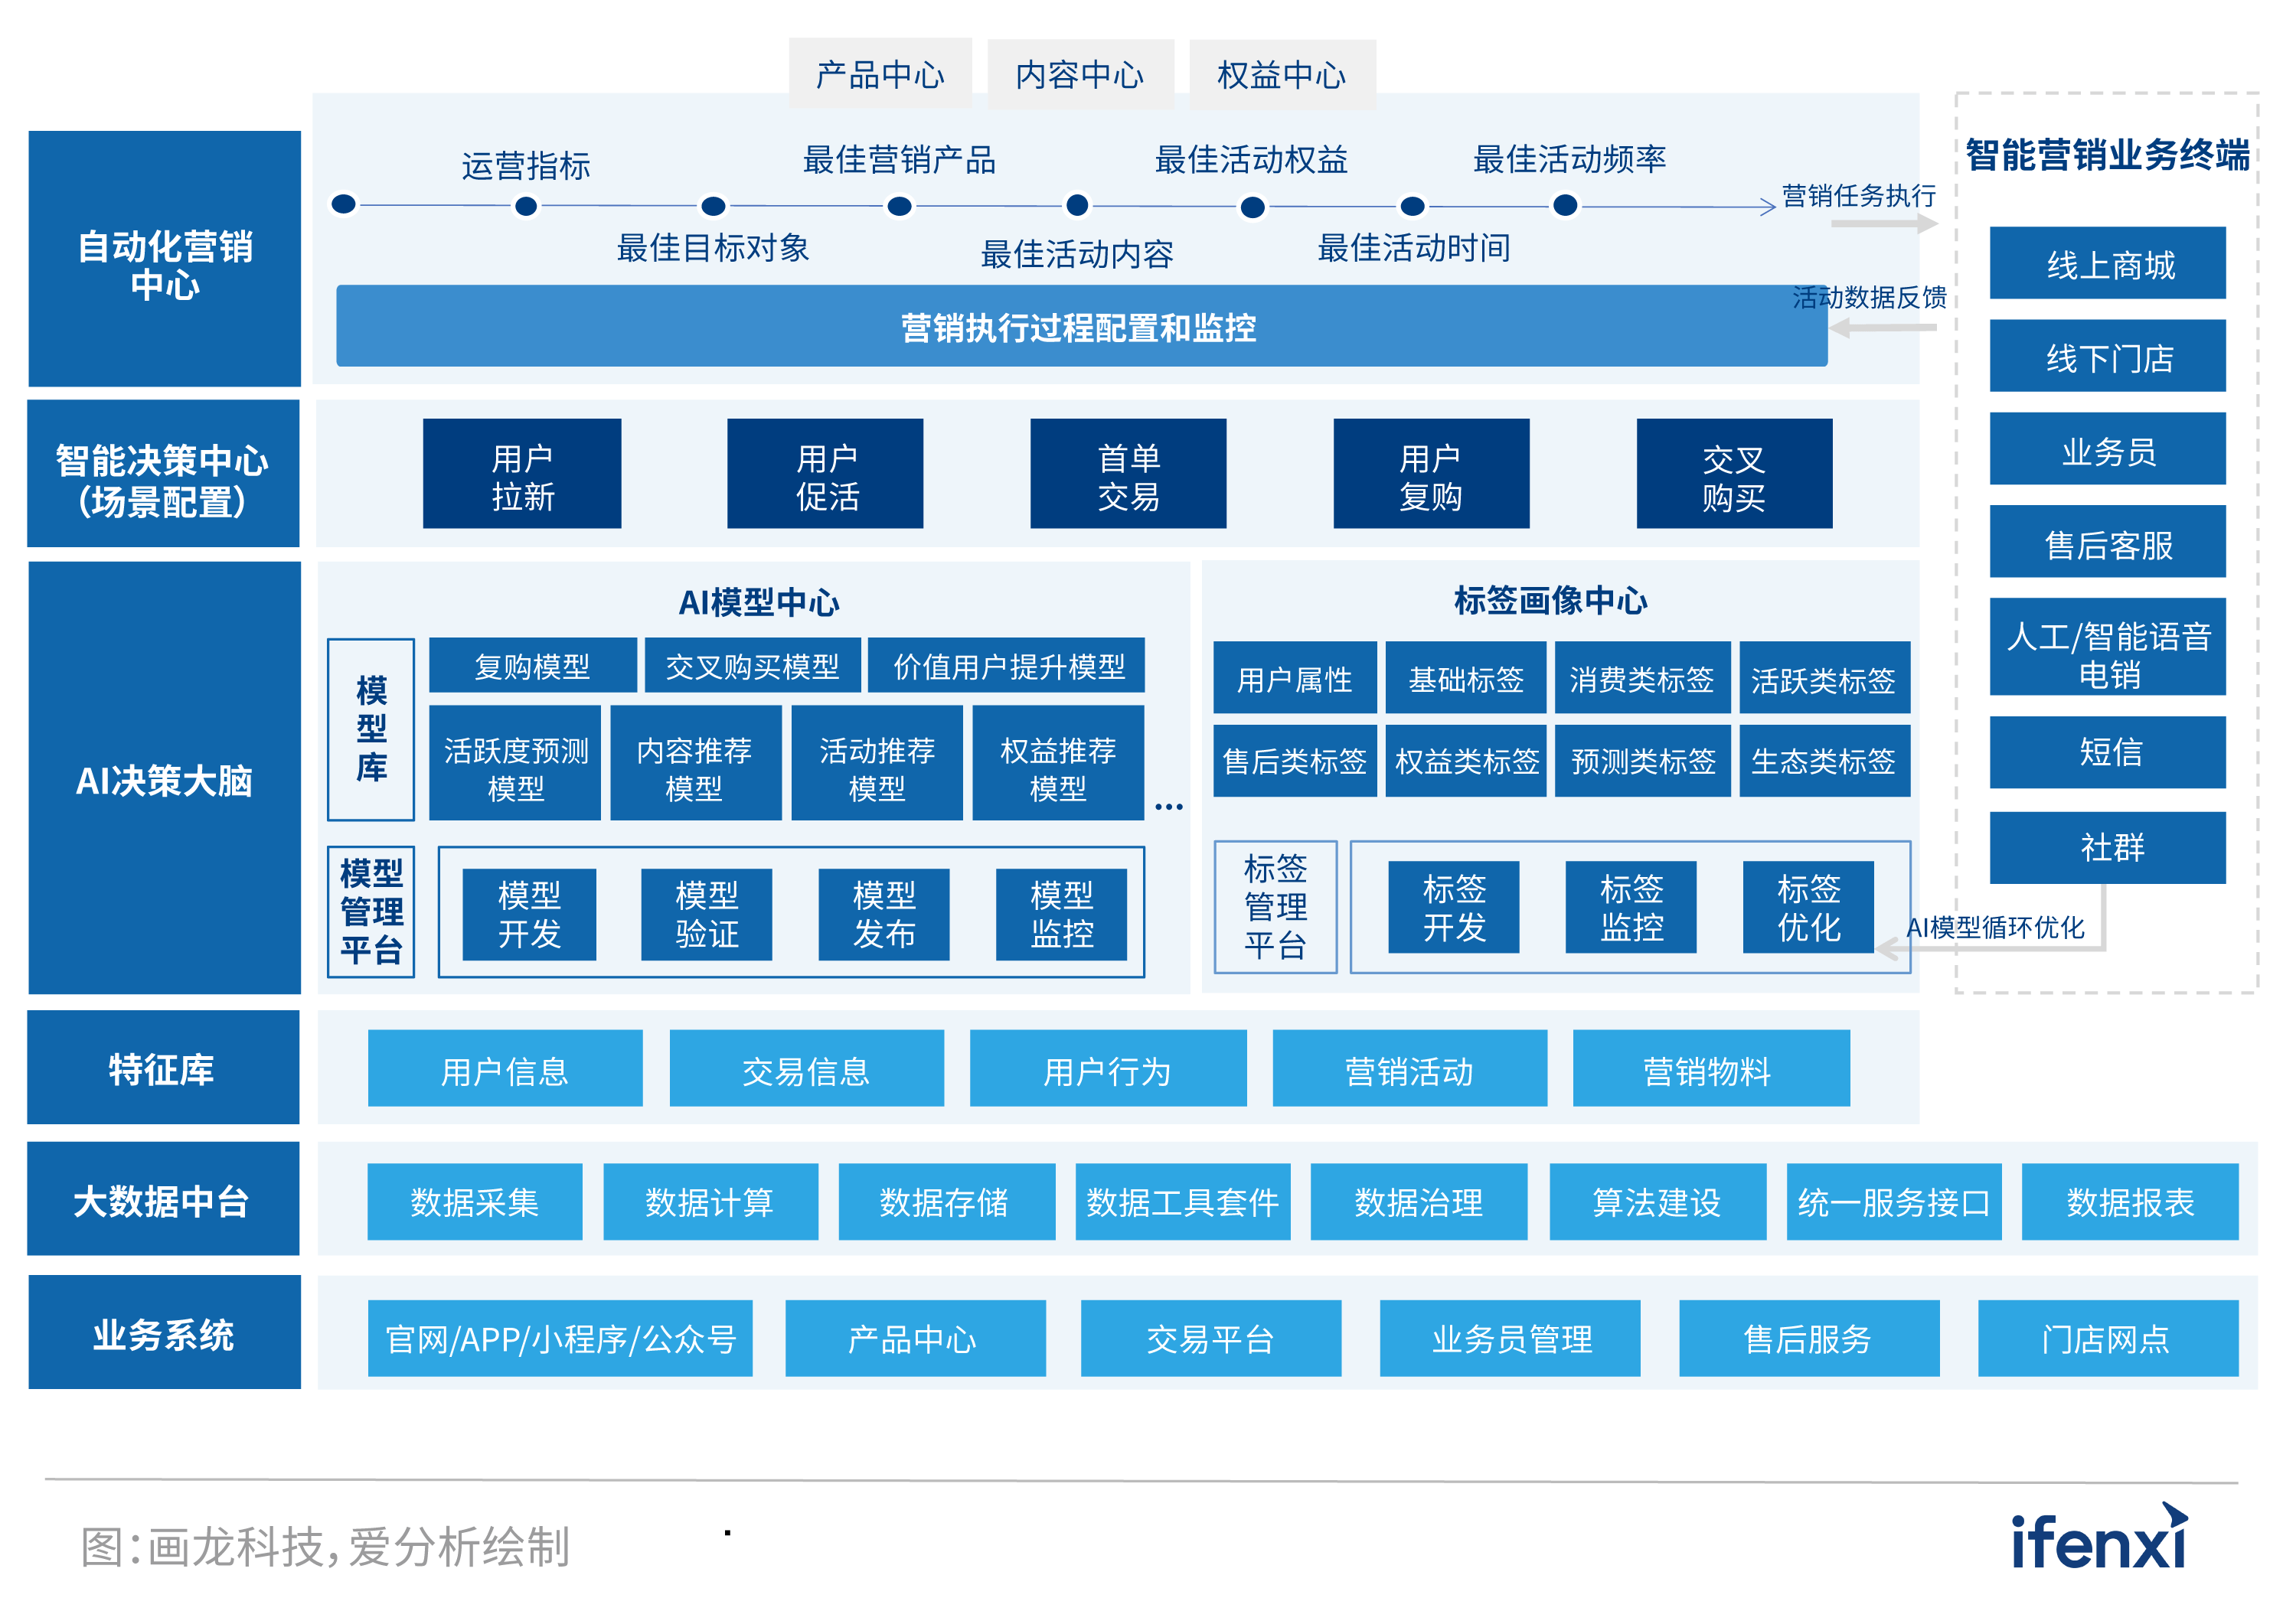Click the 复购模型 box
This screenshot has width=2283, height=1624.
532,665
